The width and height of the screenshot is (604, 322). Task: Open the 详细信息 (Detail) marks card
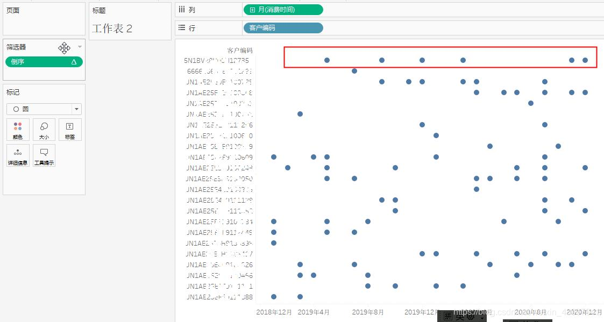pos(18,155)
